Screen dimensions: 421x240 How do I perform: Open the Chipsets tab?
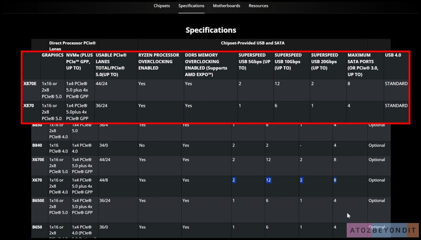pos(162,6)
